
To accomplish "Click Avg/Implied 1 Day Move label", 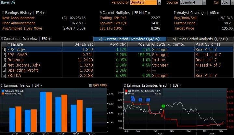I will [22, 29].
